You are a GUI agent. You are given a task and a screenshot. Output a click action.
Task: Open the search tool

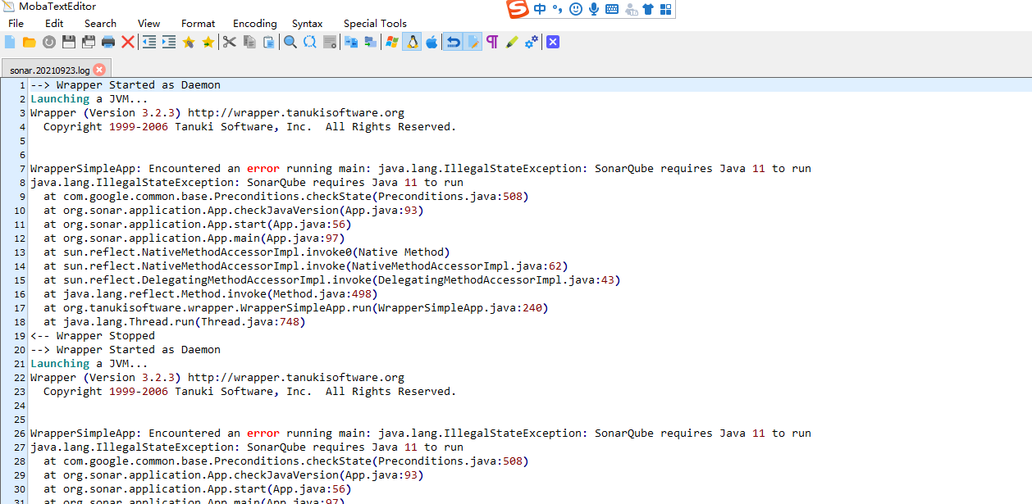point(290,41)
